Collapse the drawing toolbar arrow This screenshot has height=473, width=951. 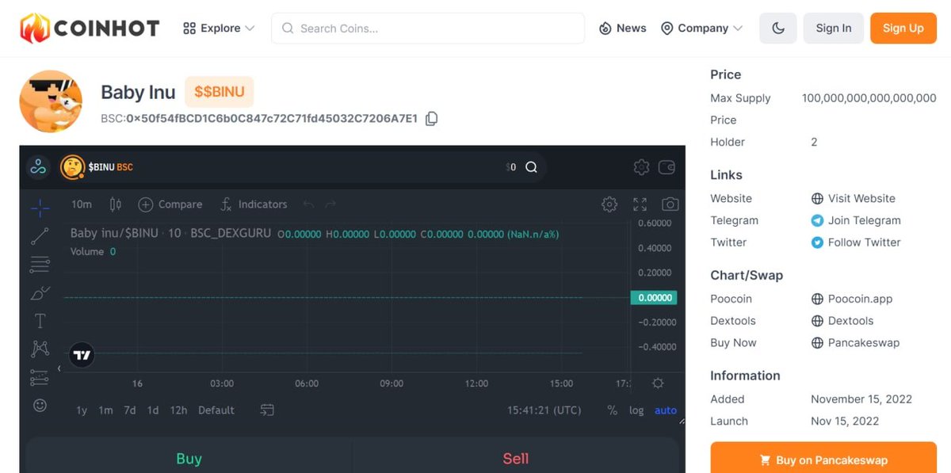[59, 368]
